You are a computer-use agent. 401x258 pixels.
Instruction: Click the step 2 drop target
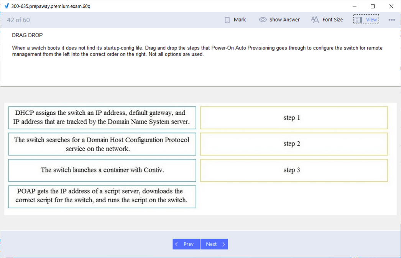coord(294,144)
